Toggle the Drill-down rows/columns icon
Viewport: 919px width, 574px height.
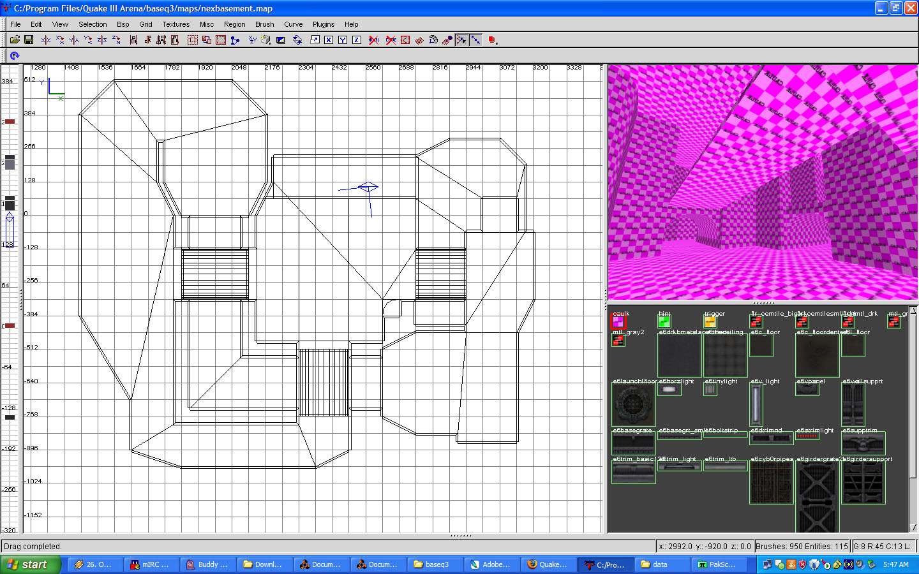point(475,40)
